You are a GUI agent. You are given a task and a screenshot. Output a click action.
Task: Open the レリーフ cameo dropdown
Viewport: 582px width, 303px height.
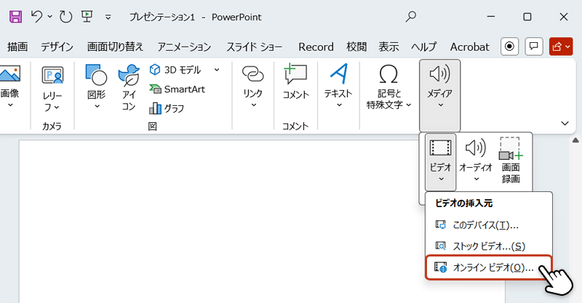point(52,89)
